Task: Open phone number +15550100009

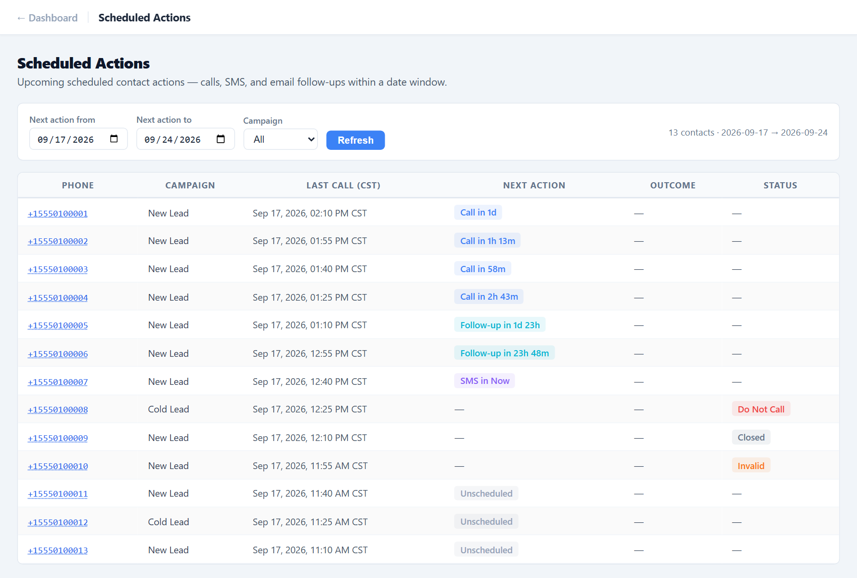Action: point(58,438)
